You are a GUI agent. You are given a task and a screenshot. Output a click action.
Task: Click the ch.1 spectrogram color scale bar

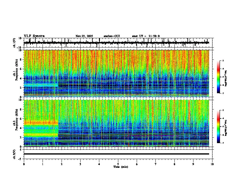point(218,77)
